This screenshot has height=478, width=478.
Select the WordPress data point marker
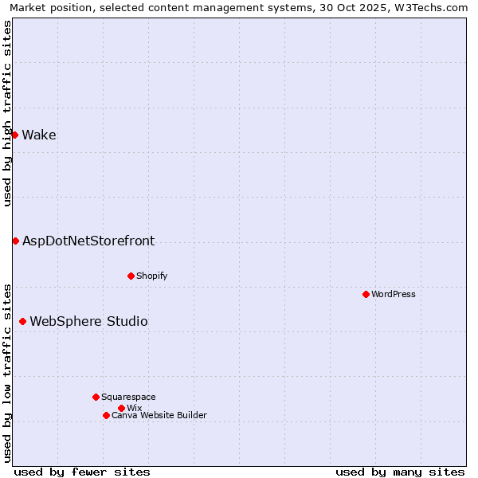[x=366, y=294]
